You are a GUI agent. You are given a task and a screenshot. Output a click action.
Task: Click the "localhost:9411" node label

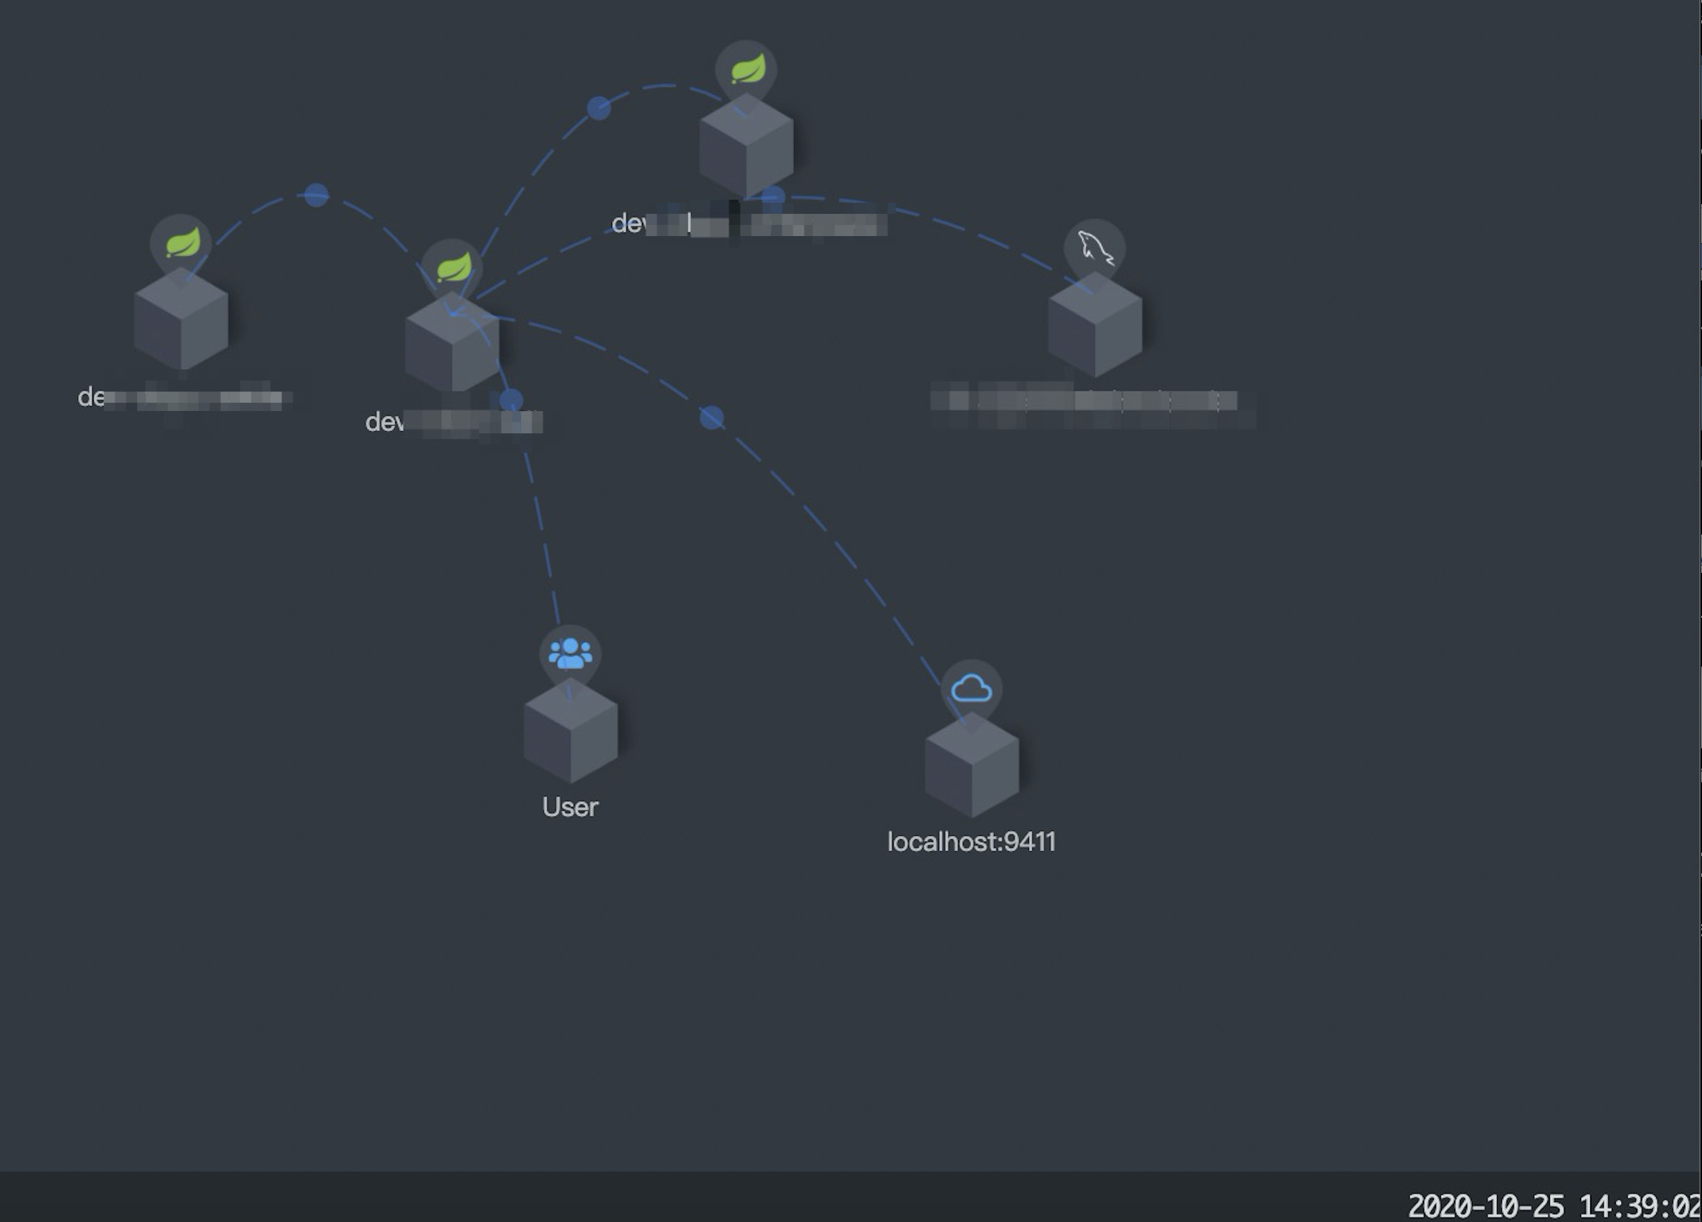click(971, 842)
